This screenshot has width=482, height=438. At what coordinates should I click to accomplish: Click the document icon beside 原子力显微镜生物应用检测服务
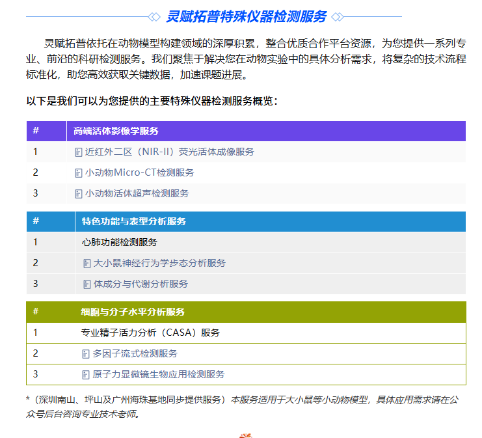[85, 375]
